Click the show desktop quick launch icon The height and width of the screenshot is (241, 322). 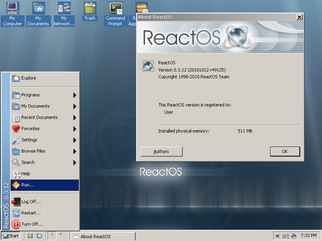click(x=30, y=236)
